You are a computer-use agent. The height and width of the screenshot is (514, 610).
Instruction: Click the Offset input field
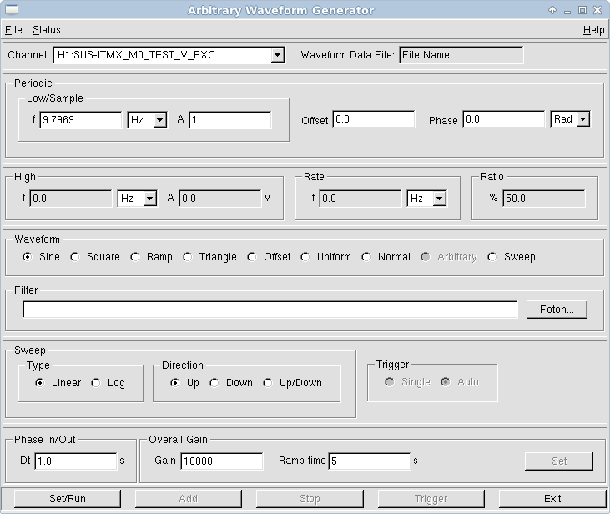point(374,119)
